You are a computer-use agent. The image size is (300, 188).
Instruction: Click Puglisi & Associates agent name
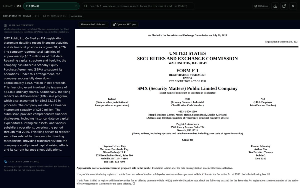coord(187,124)
